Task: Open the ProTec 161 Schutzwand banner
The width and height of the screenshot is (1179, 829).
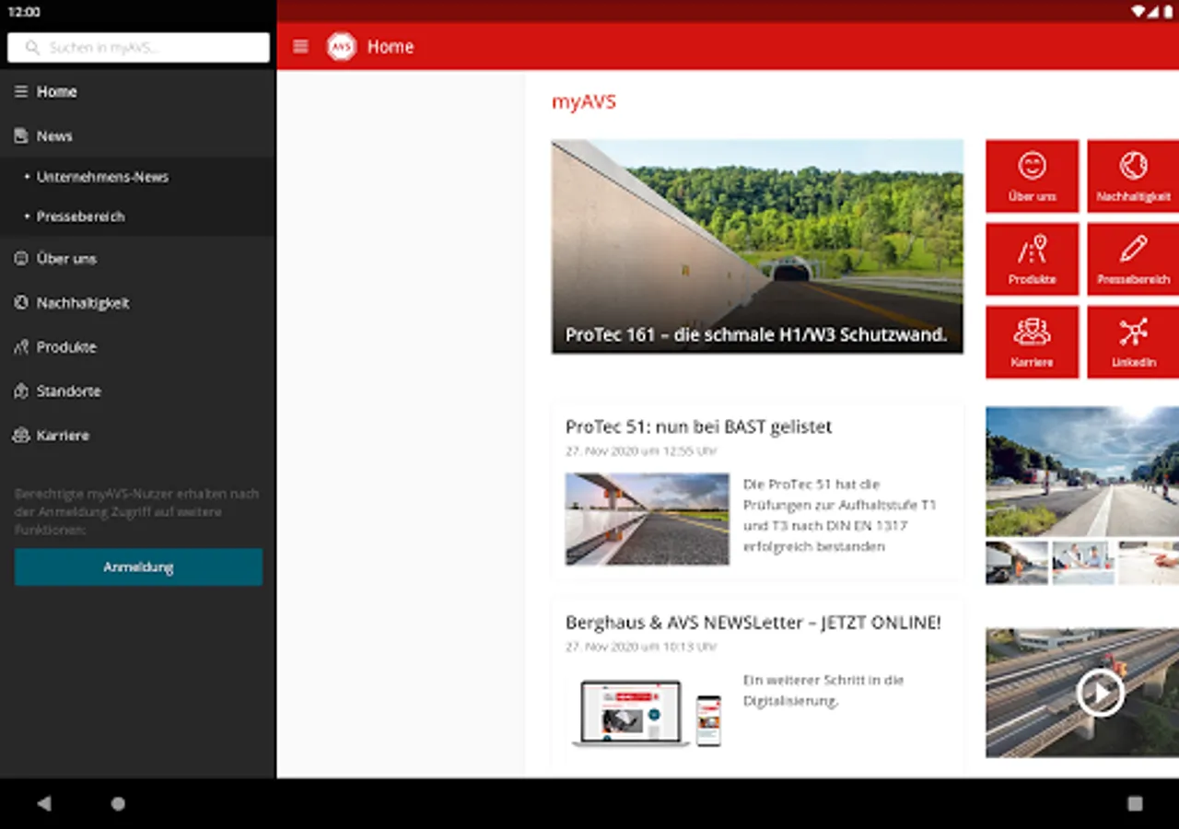Action: [x=757, y=246]
